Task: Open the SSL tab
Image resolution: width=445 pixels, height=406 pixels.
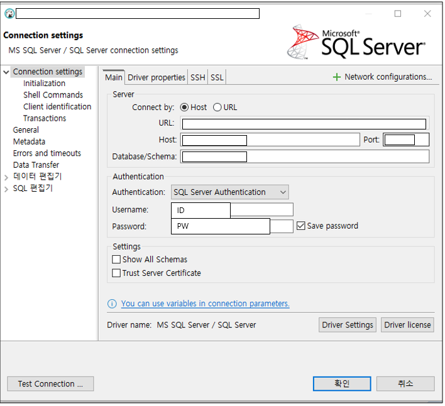Action: coord(217,77)
